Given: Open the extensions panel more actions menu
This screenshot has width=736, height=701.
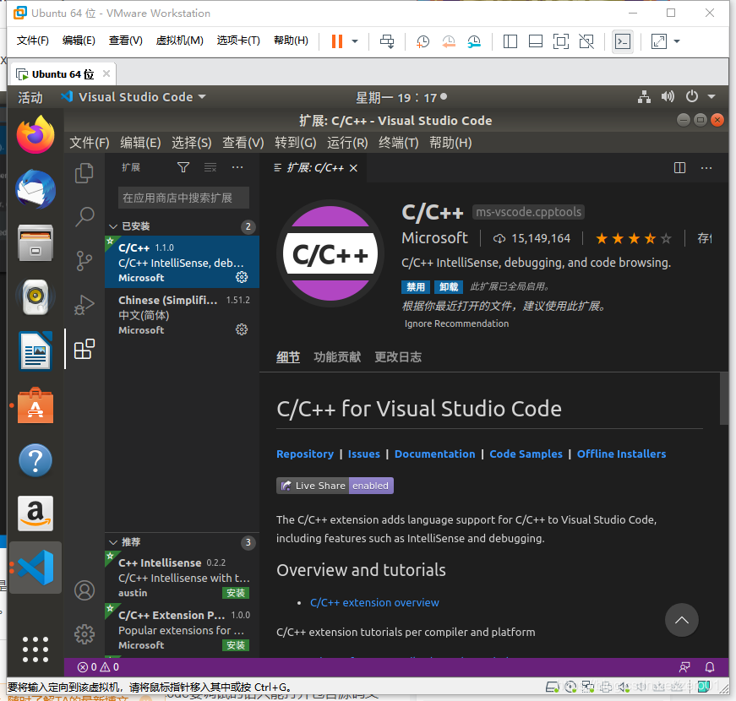Looking at the screenshot, I should 237,167.
